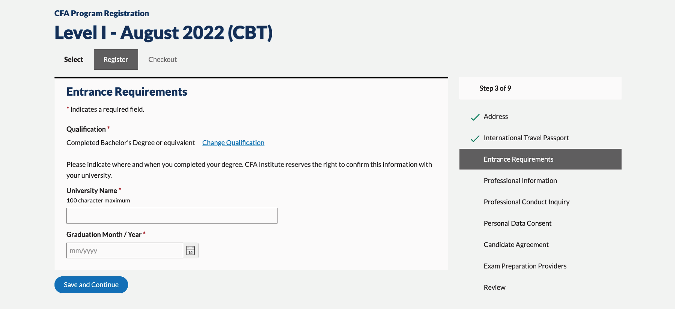
Task: Select Address step in sidebar
Action: (x=496, y=116)
